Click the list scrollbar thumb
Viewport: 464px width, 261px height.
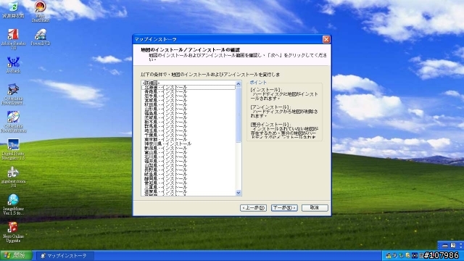point(239,115)
